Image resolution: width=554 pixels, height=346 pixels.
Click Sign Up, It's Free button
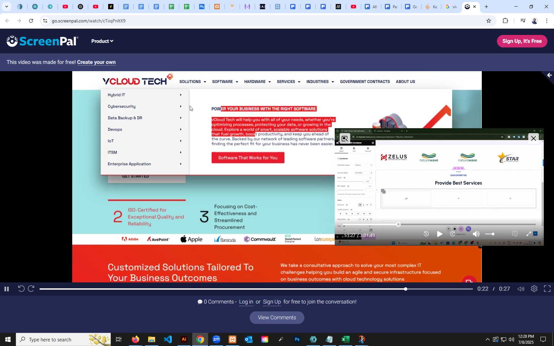pos(522,41)
